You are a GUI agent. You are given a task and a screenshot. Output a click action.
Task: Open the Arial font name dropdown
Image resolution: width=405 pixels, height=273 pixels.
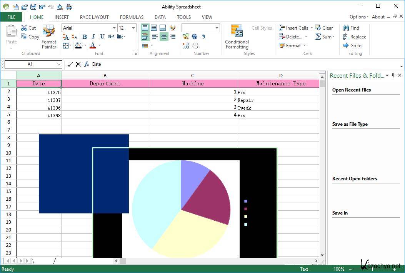click(114, 28)
